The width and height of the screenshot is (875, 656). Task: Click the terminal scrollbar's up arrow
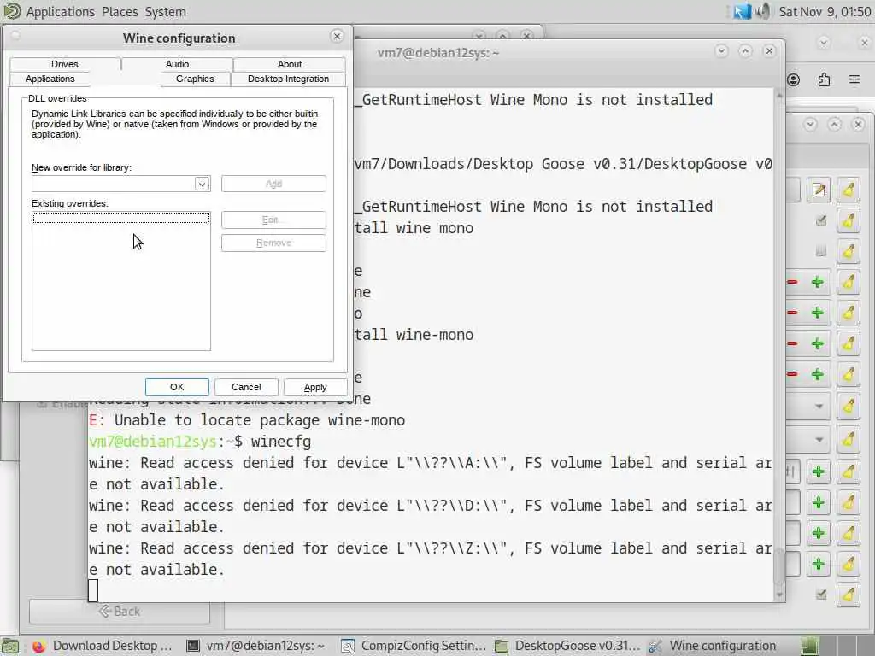click(779, 96)
